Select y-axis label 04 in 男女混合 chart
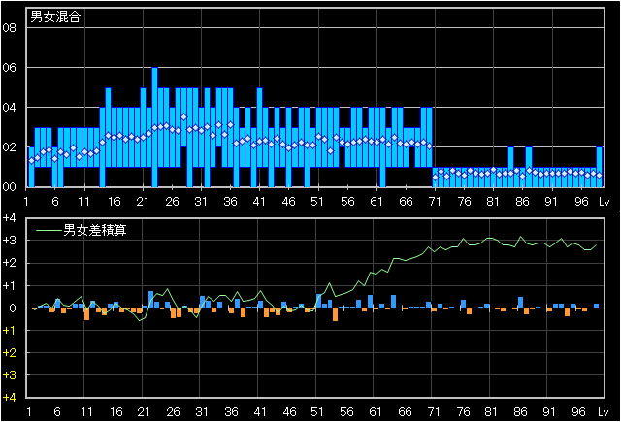The image size is (621, 422). [9, 108]
